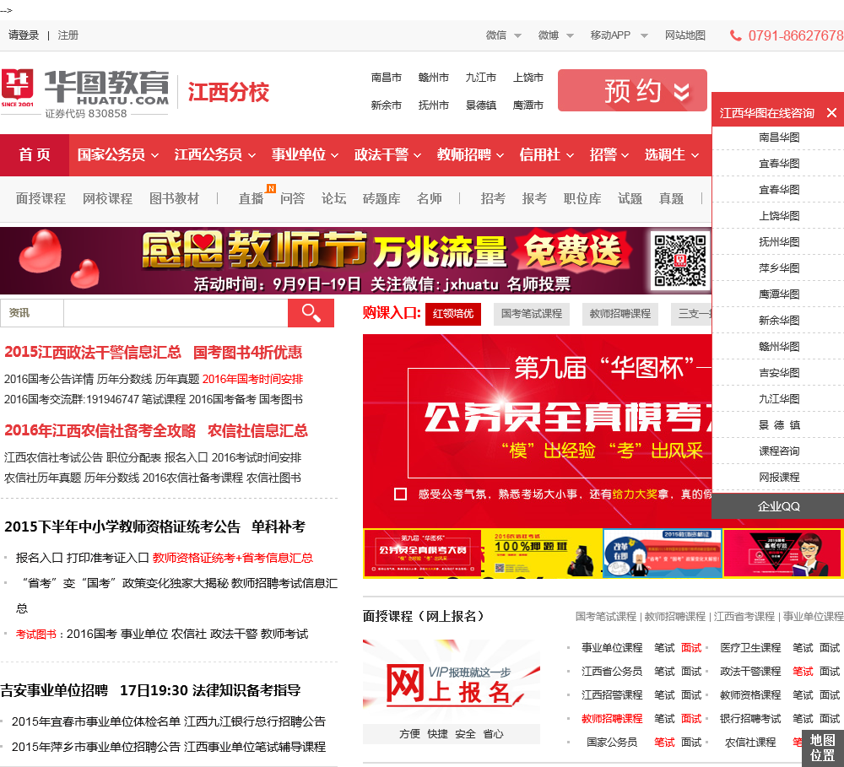Viewport: 844px width, 767px height.
Task: Open the large 第九届华图杯 main banner
Action: point(537,430)
